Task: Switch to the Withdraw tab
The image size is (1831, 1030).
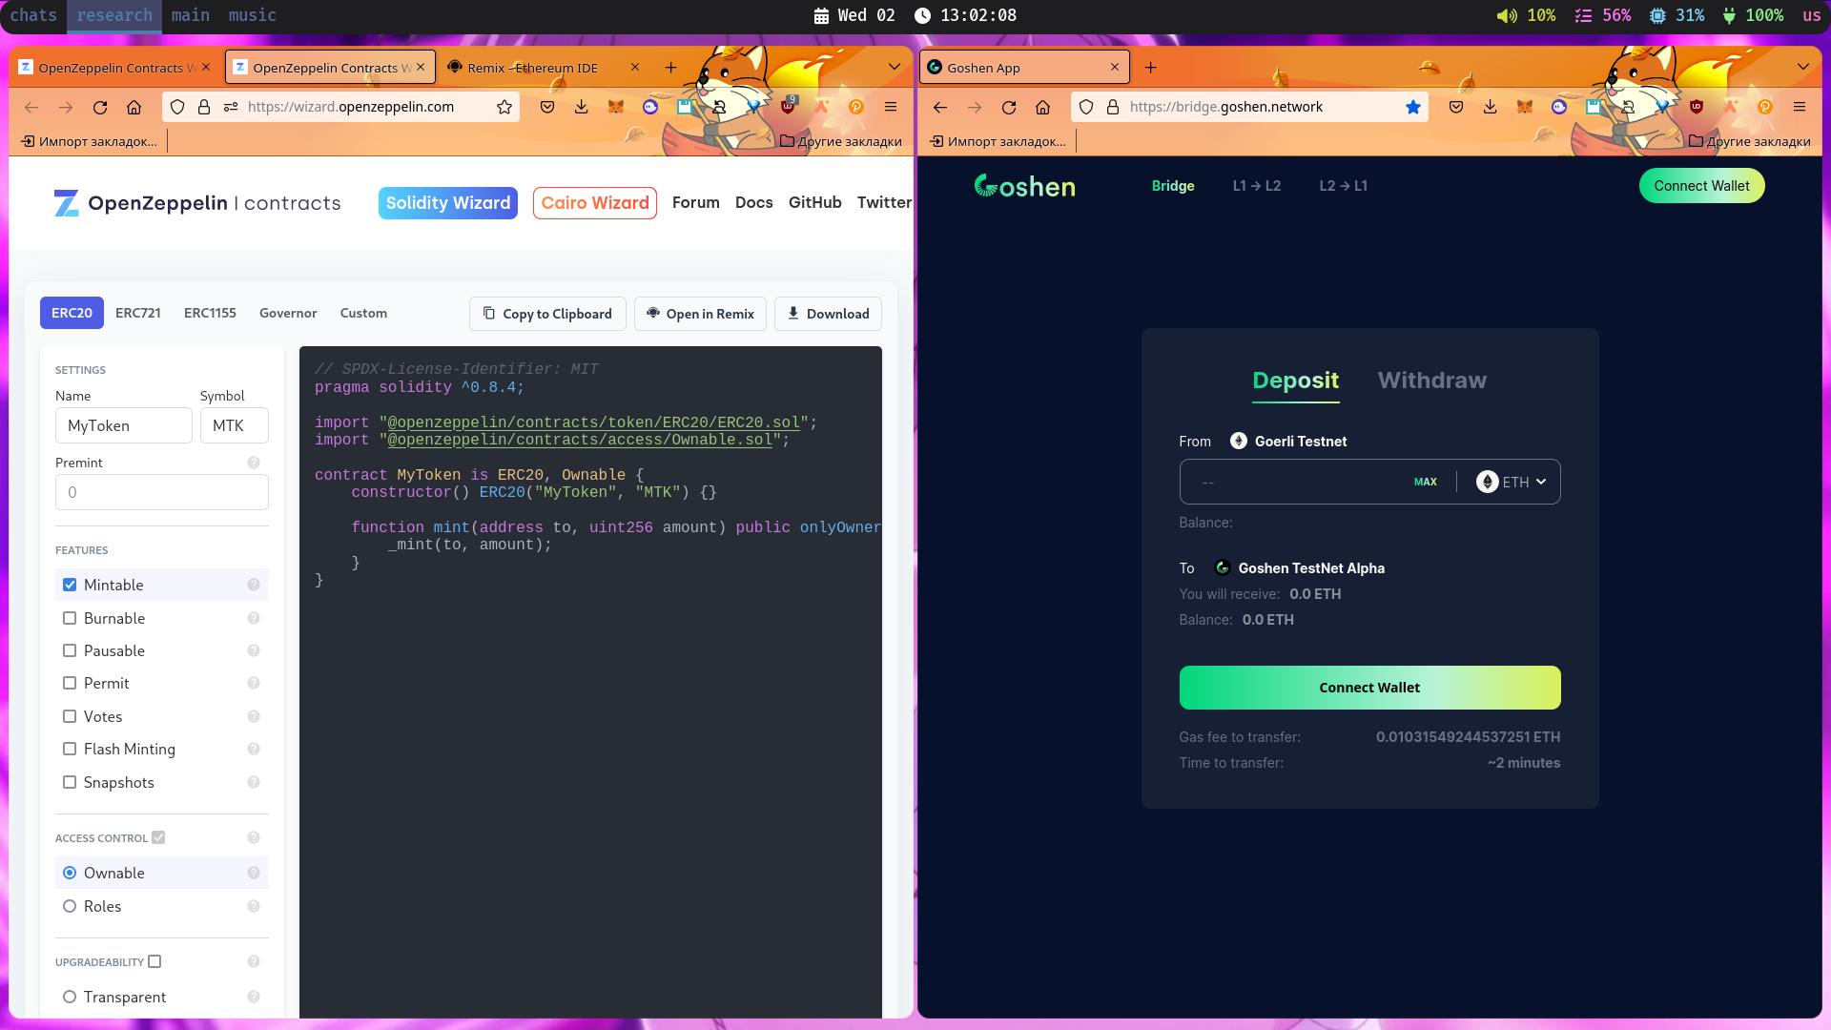Action: click(1431, 381)
